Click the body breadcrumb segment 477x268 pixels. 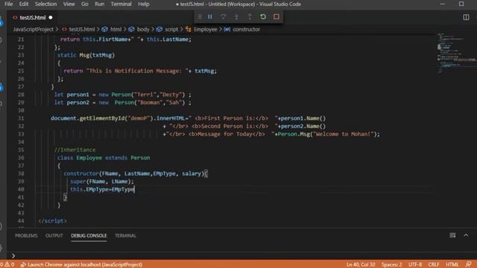pyautogui.click(x=139, y=30)
